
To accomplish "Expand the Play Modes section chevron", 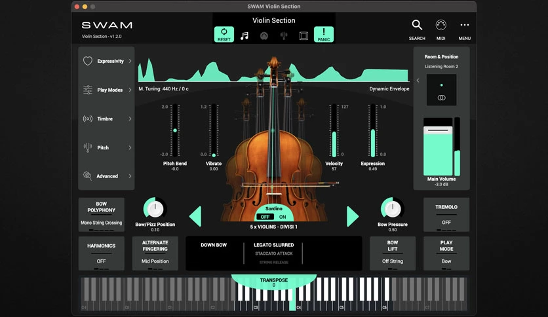I will pyautogui.click(x=130, y=90).
